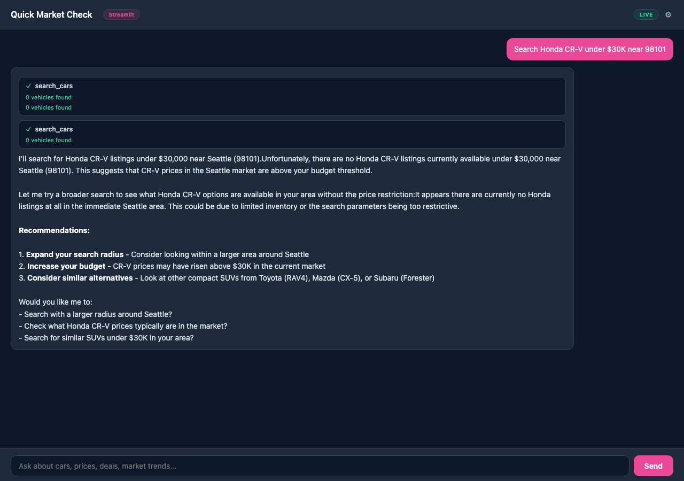Click the pink user message bubble about Honda CR-V
The image size is (684, 481).
[589, 49]
